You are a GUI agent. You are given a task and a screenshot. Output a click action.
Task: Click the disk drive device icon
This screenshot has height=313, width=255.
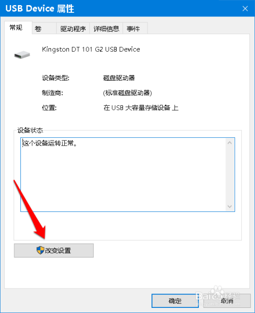click(22, 55)
